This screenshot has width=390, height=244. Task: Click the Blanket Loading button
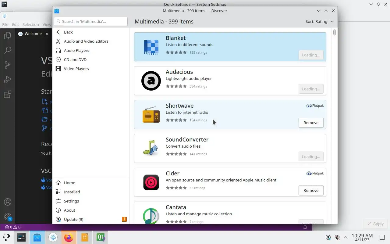coord(311,55)
